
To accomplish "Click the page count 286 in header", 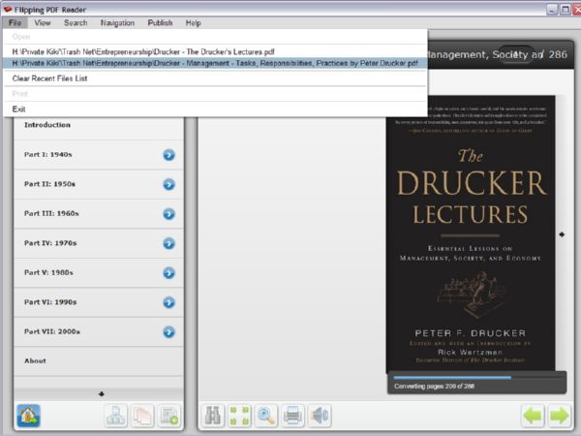I will tap(558, 54).
